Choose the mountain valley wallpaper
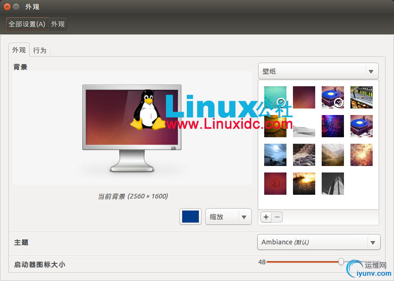Image resolution: width=394 pixels, height=281 pixels. pyautogui.click(x=333, y=155)
